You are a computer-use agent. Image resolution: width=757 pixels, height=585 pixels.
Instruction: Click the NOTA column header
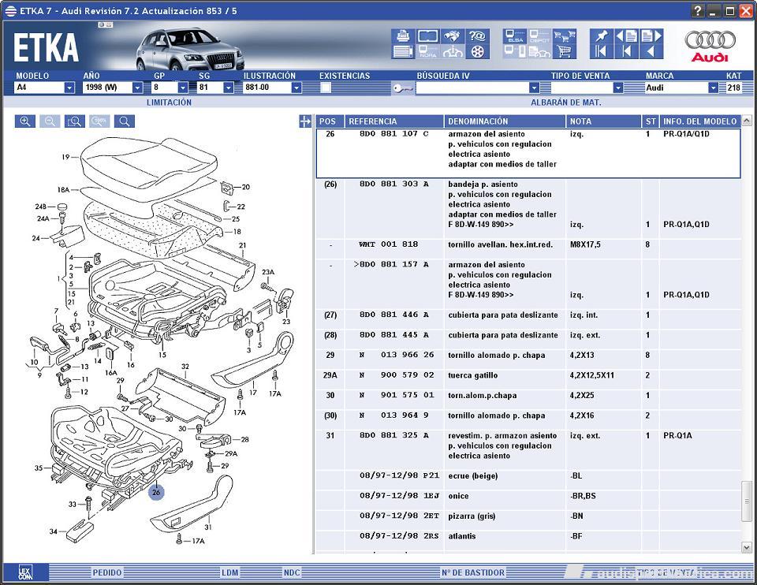pos(603,121)
